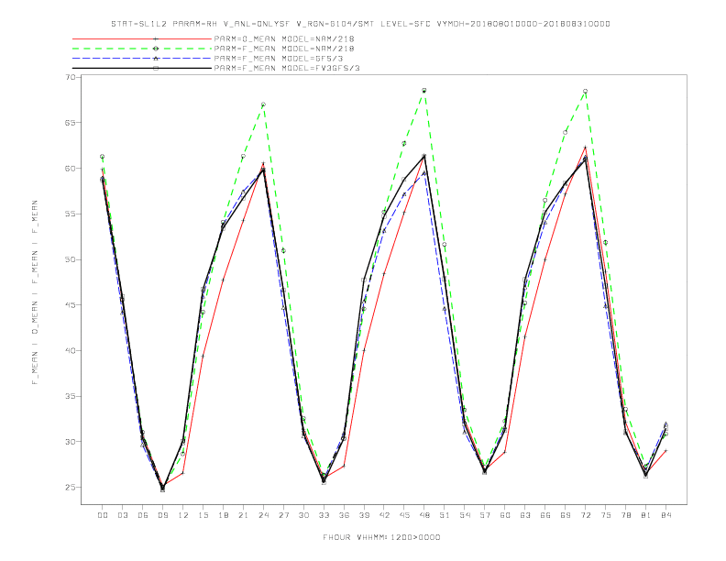726x561 pixels.
Task: Click x-axis forecast hour label 78
Action: point(625,515)
